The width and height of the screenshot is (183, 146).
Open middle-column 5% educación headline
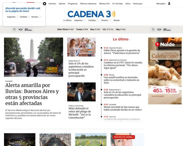tap(81, 70)
